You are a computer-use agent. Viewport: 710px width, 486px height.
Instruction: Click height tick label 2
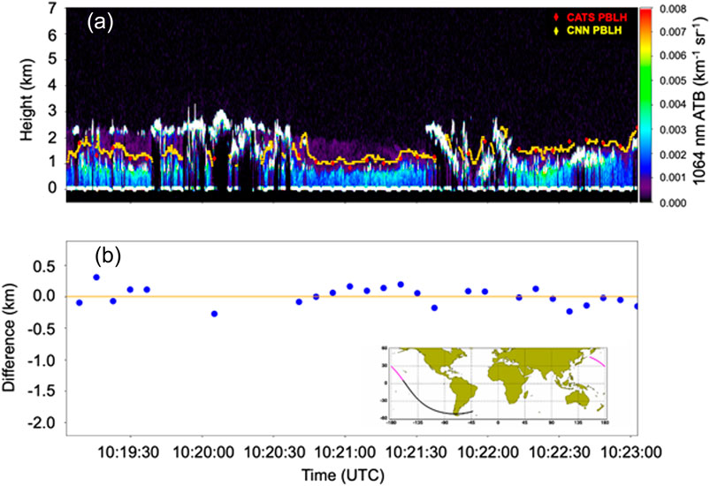pos(53,137)
